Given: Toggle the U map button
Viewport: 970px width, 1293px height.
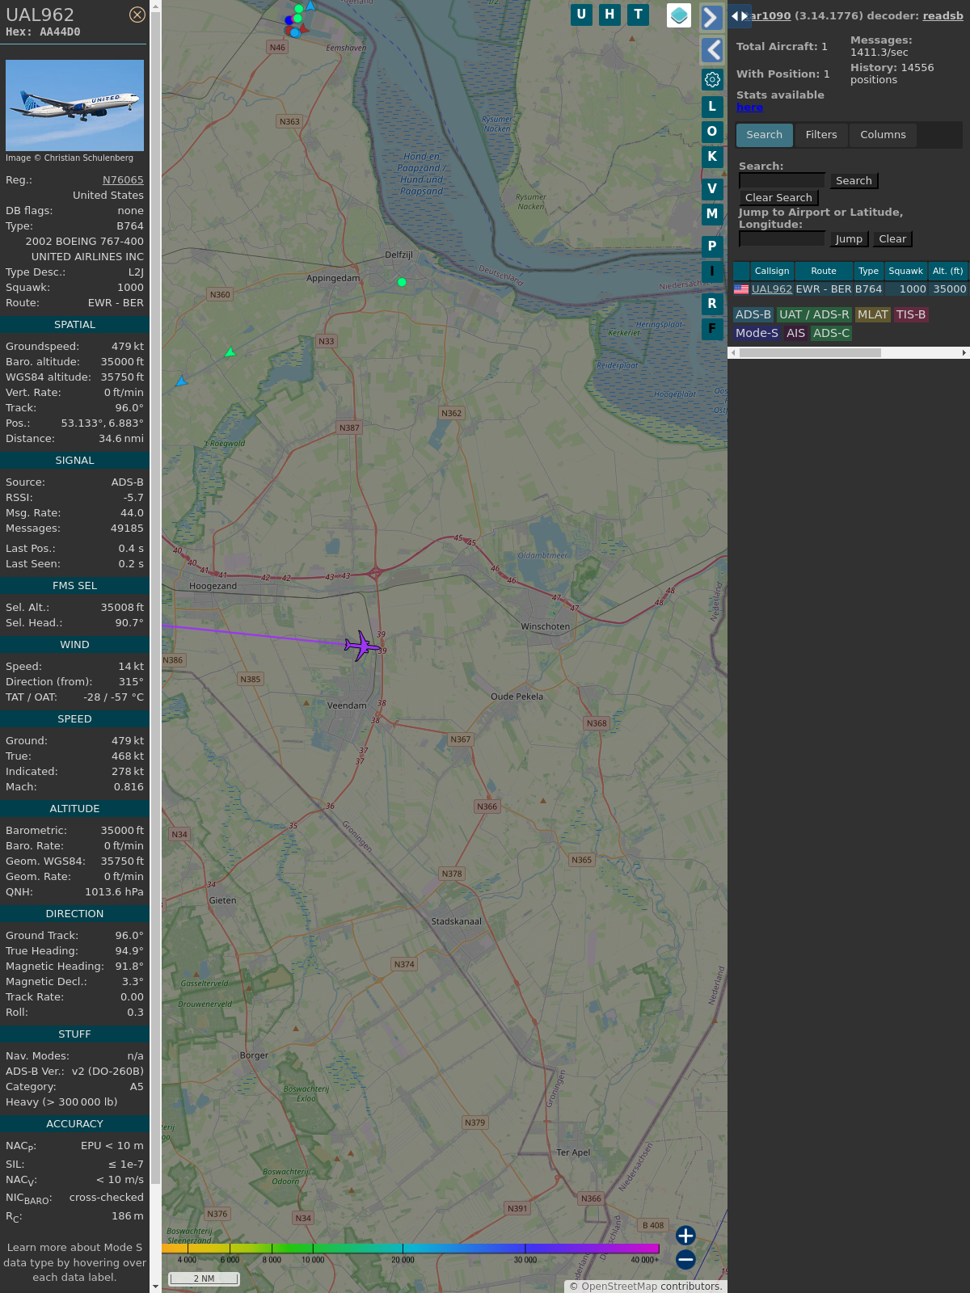Looking at the screenshot, I should (581, 15).
